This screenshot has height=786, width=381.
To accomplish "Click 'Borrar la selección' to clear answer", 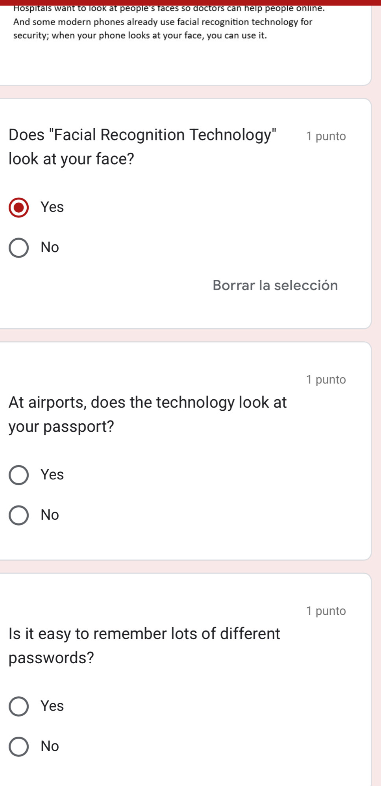I will 275,285.
